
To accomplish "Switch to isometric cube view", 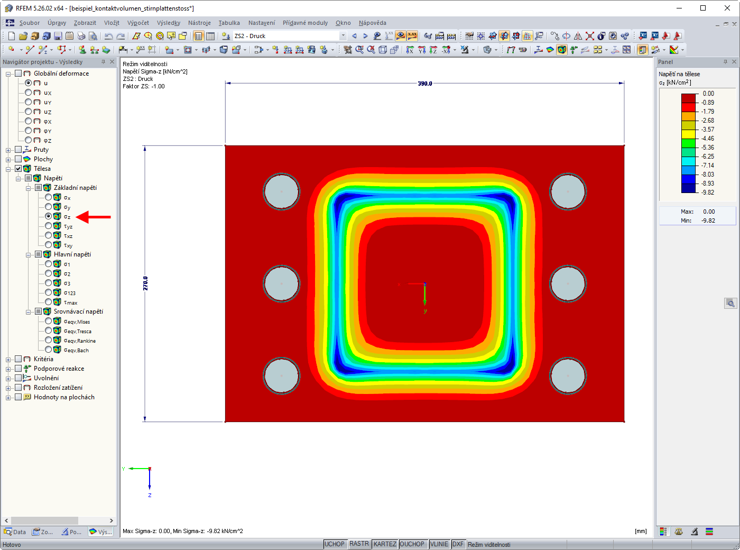I will click(383, 50).
